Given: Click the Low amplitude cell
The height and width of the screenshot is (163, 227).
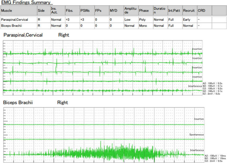Looking at the screenshot, I should (x=131, y=20).
